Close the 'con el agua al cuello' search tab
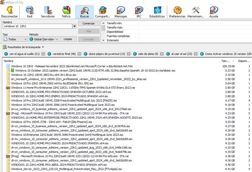 pos(43,54)
